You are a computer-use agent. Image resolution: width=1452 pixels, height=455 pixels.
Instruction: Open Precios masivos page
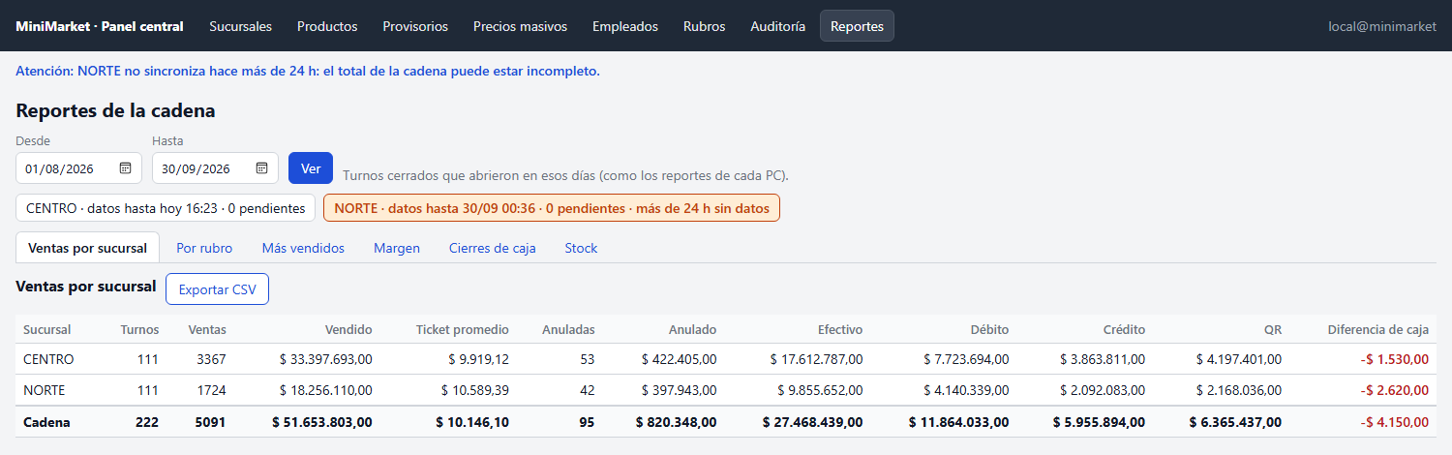[x=520, y=26]
